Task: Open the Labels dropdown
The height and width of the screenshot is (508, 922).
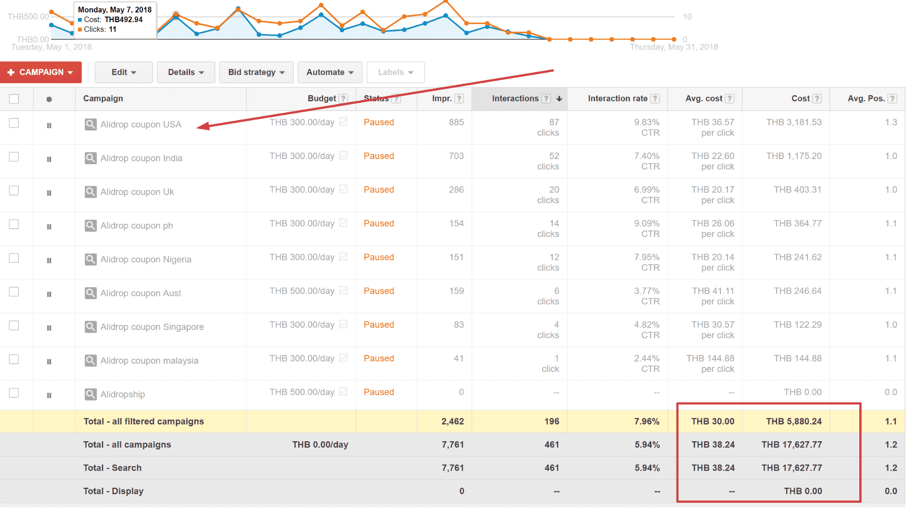Action: (395, 72)
